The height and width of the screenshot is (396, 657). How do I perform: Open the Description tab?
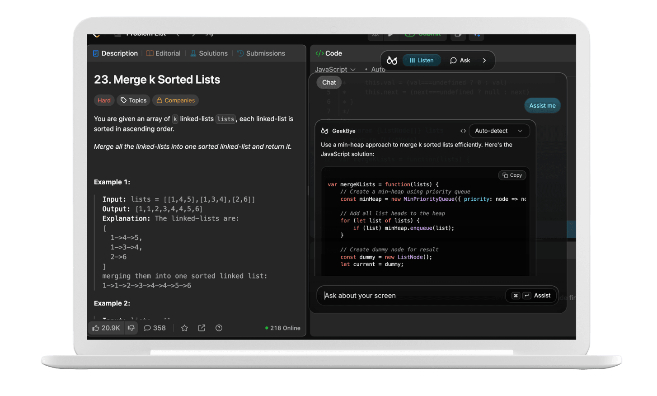click(115, 53)
